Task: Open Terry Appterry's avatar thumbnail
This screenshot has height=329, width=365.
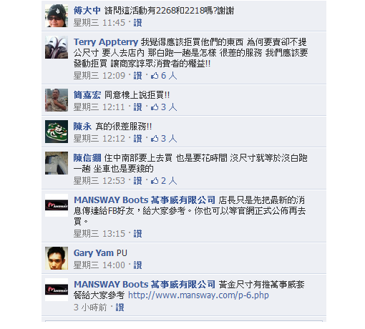Action: pyautogui.click(x=57, y=47)
